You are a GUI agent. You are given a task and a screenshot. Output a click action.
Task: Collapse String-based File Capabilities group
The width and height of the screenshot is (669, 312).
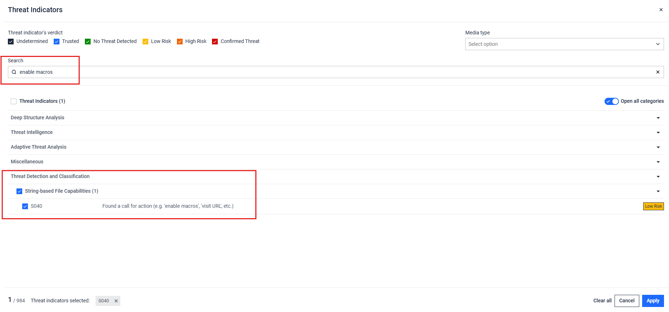tap(658, 191)
